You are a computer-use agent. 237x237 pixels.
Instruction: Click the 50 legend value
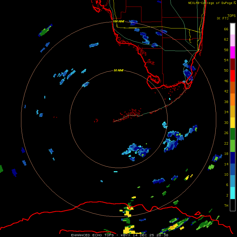pyautogui.click(x=226, y=70)
